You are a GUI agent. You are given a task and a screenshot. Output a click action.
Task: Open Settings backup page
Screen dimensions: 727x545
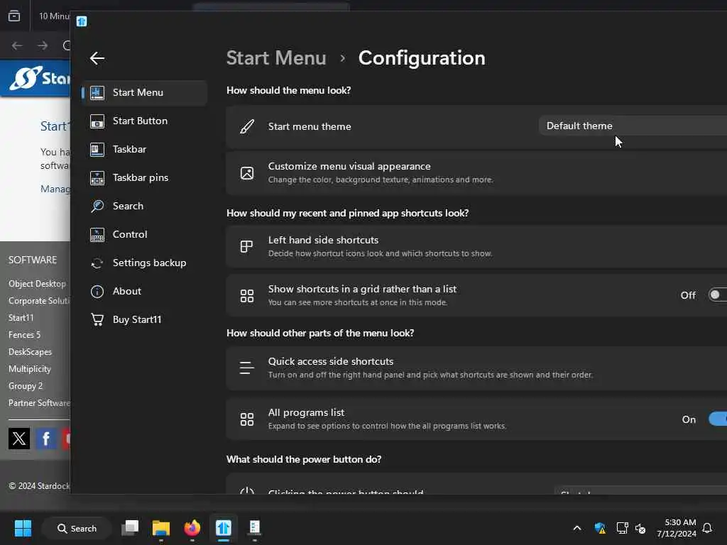(143, 263)
